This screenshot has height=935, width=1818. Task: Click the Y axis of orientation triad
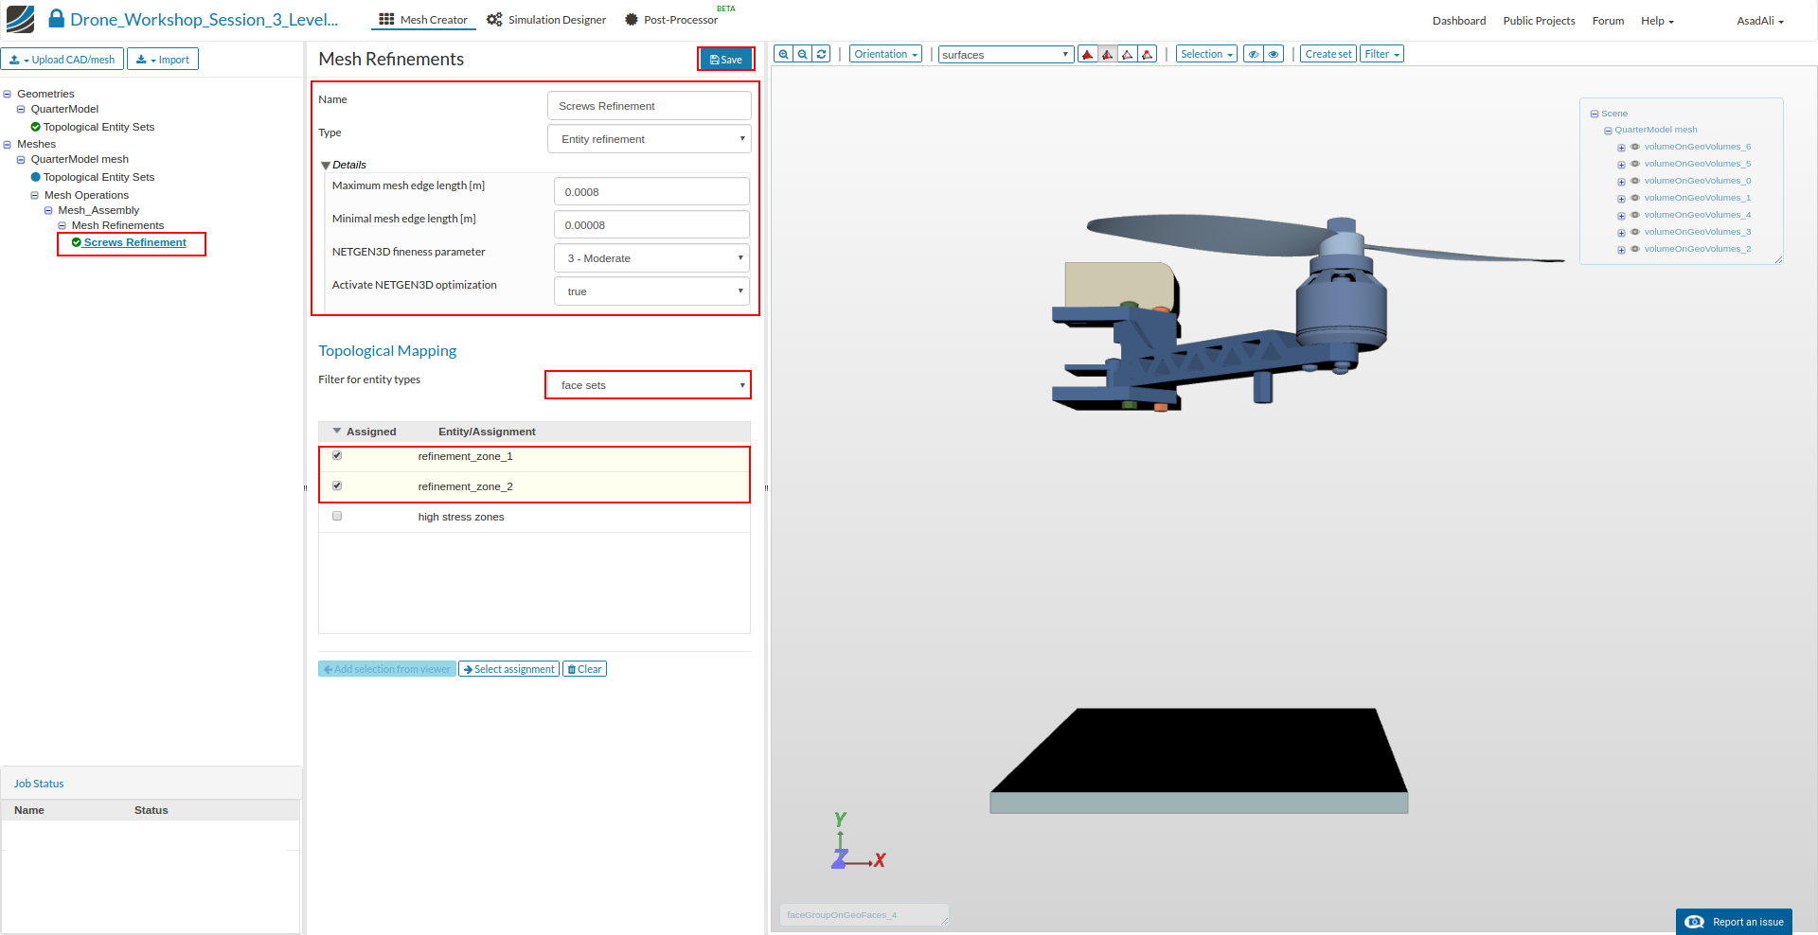[840, 820]
